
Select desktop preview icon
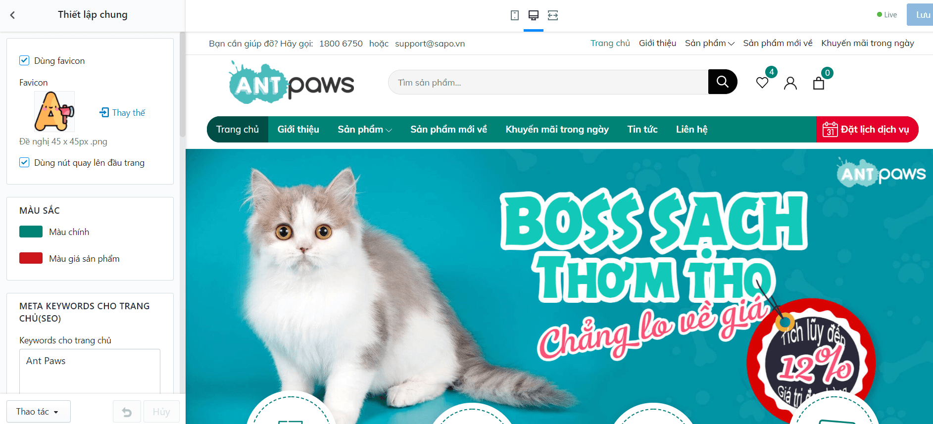534,15
